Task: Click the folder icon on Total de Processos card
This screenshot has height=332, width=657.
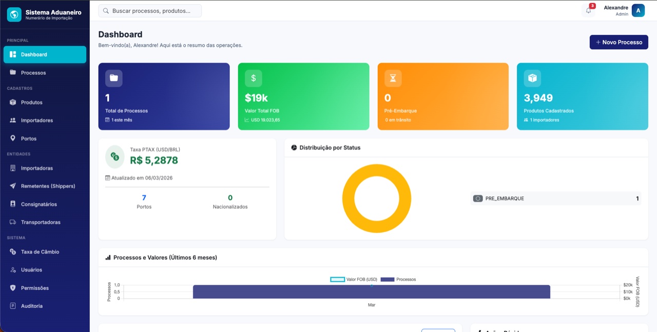Action: [x=114, y=78]
